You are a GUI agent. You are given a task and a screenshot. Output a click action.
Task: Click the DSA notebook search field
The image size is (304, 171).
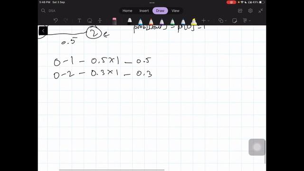(x=52, y=10)
